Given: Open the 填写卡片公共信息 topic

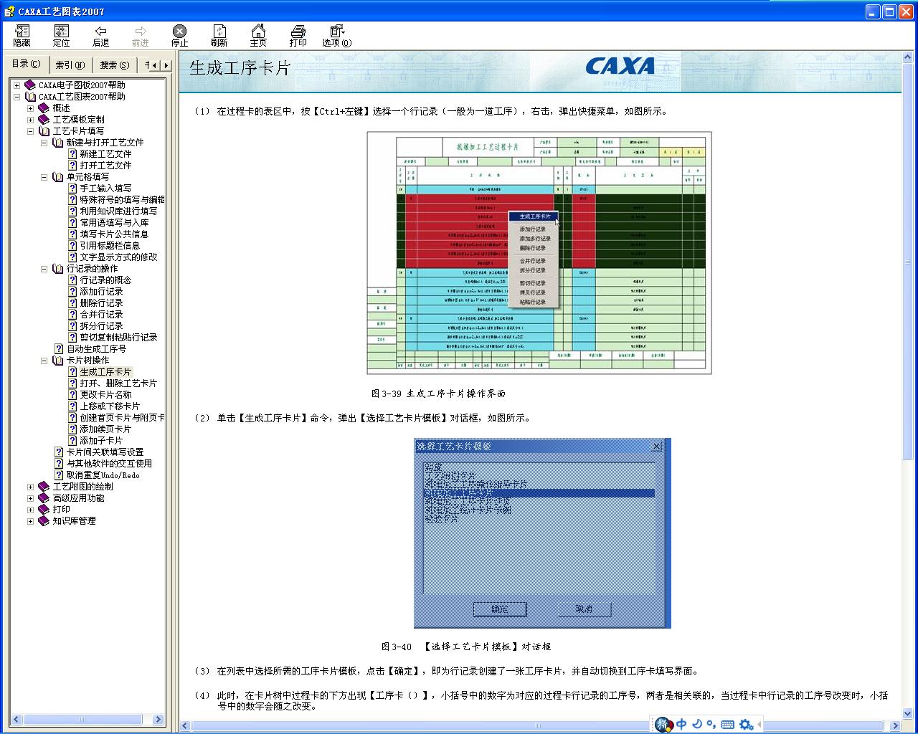Looking at the screenshot, I should point(114,234).
